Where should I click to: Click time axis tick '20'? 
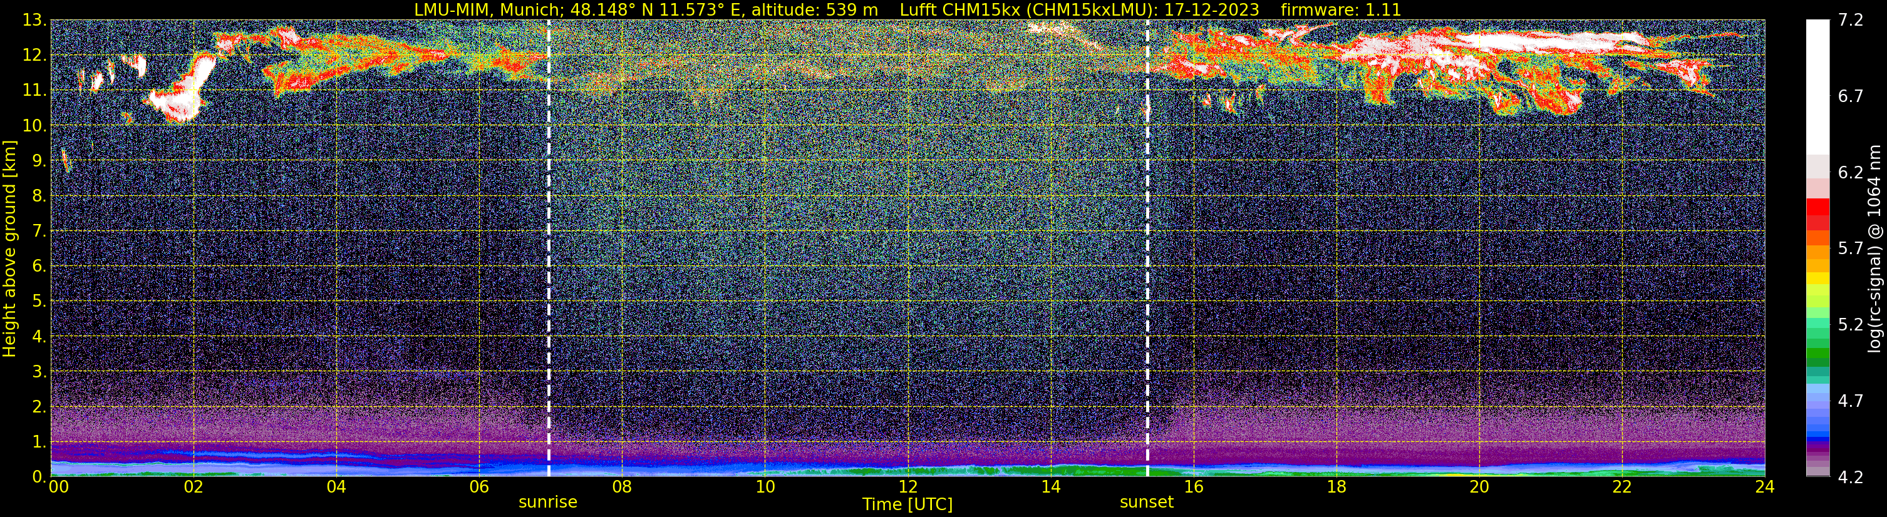[1479, 488]
